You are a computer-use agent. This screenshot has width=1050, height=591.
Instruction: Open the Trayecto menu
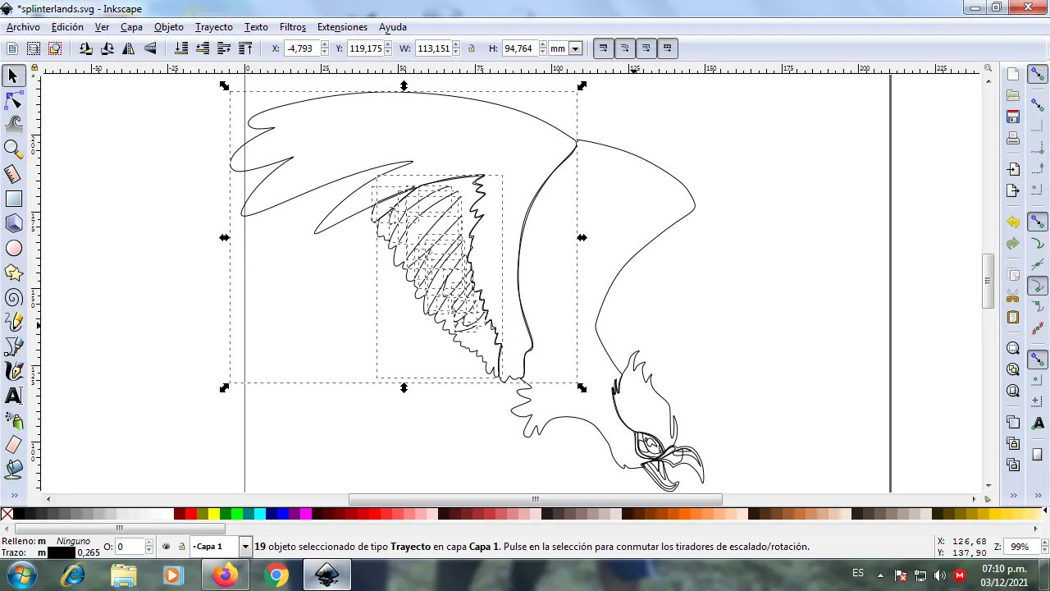(213, 27)
